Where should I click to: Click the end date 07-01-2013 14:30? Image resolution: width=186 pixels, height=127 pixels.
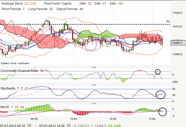[x=52, y=126]
